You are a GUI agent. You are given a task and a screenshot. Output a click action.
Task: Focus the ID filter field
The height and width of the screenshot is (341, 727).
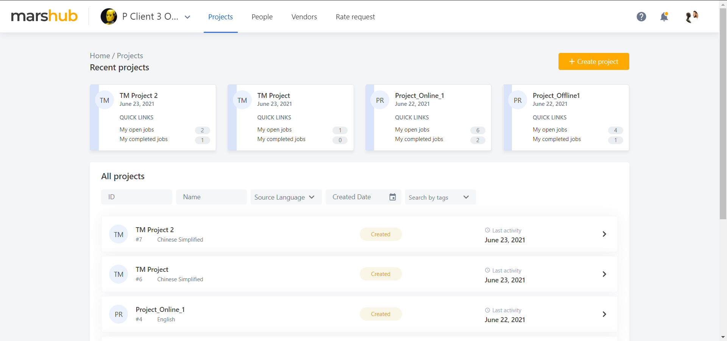pos(137,197)
